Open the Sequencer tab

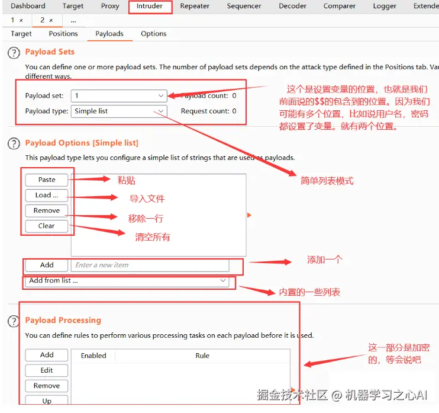tap(244, 6)
